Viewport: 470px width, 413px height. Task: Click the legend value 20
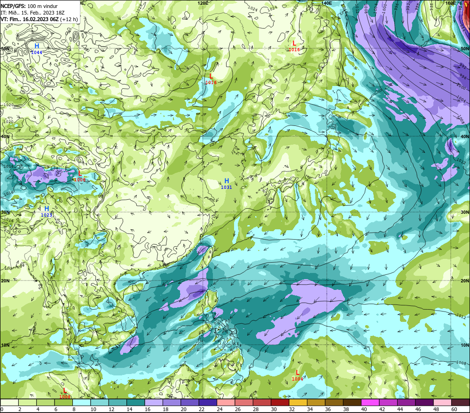tap(183, 409)
